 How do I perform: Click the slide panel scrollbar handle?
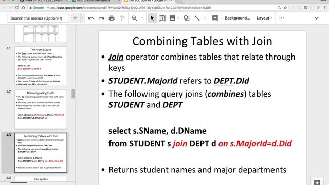[73, 94]
